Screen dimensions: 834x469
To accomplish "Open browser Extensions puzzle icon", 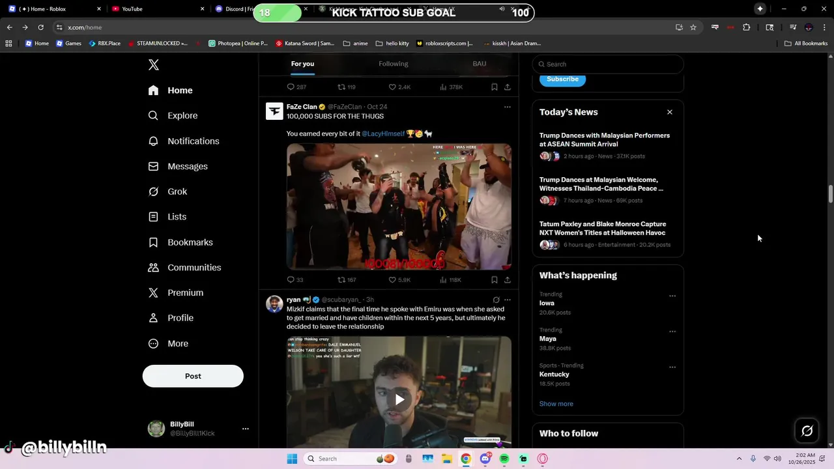I will pos(747,27).
